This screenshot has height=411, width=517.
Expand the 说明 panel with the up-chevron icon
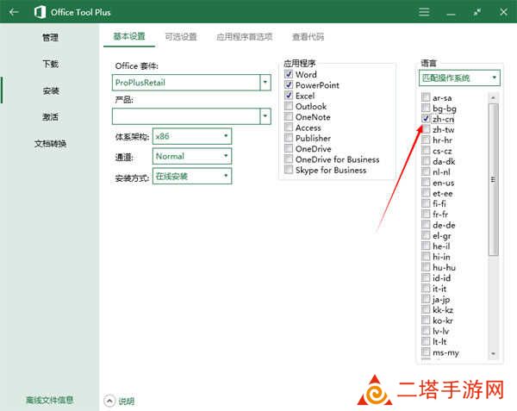tap(109, 401)
